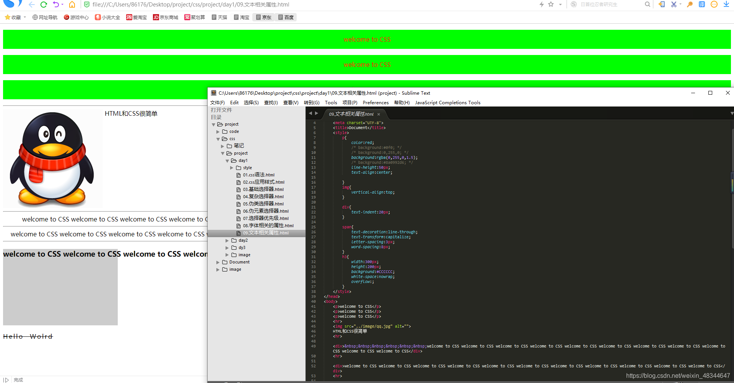Open 02.css应用样式.html in sidebar

pyautogui.click(x=263, y=182)
